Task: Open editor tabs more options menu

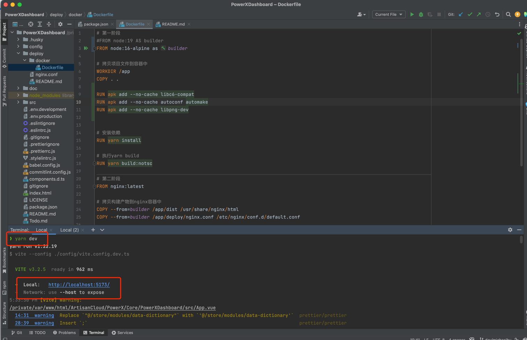Action: tap(519, 24)
